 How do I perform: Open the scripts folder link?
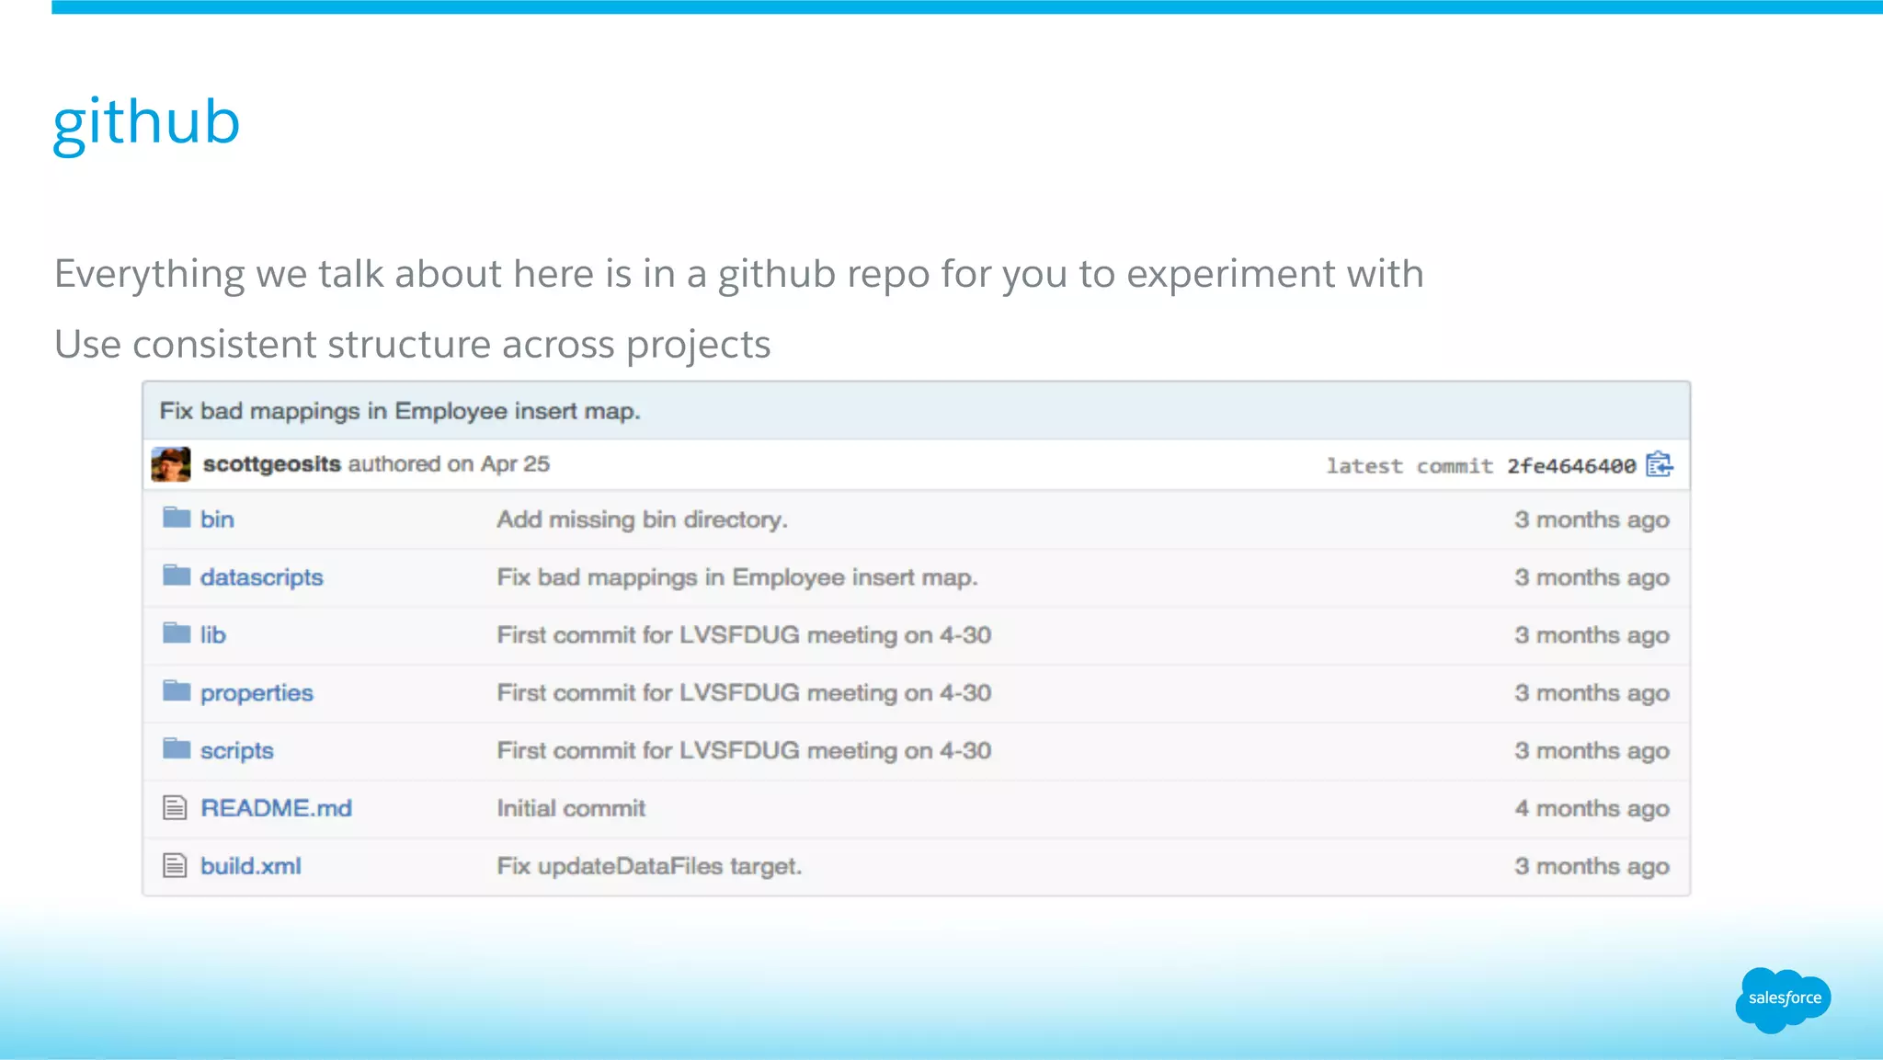point(237,751)
